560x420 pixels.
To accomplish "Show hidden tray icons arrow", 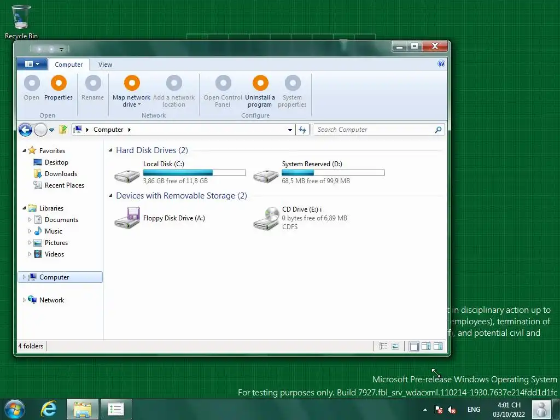I will click(425, 410).
